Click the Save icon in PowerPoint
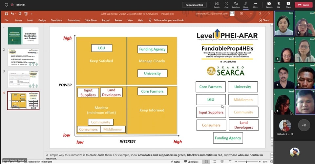315x164 pixels. click(x=7, y=14)
